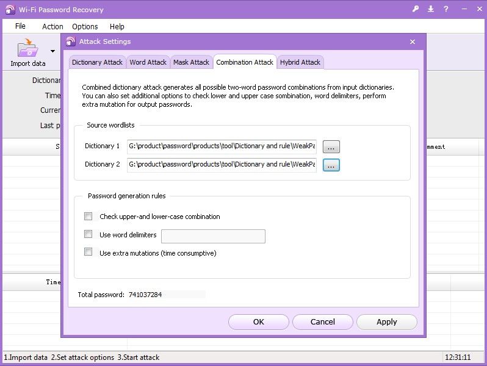The height and width of the screenshot is (366, 487).
Task: Browse for Dictionary 1 file
Action: pos(331,146)
